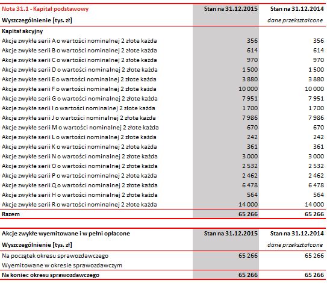Select the 'Akcje zwykłe serii H' row label
Screen dimensions: 327x283
click(79, 195)
